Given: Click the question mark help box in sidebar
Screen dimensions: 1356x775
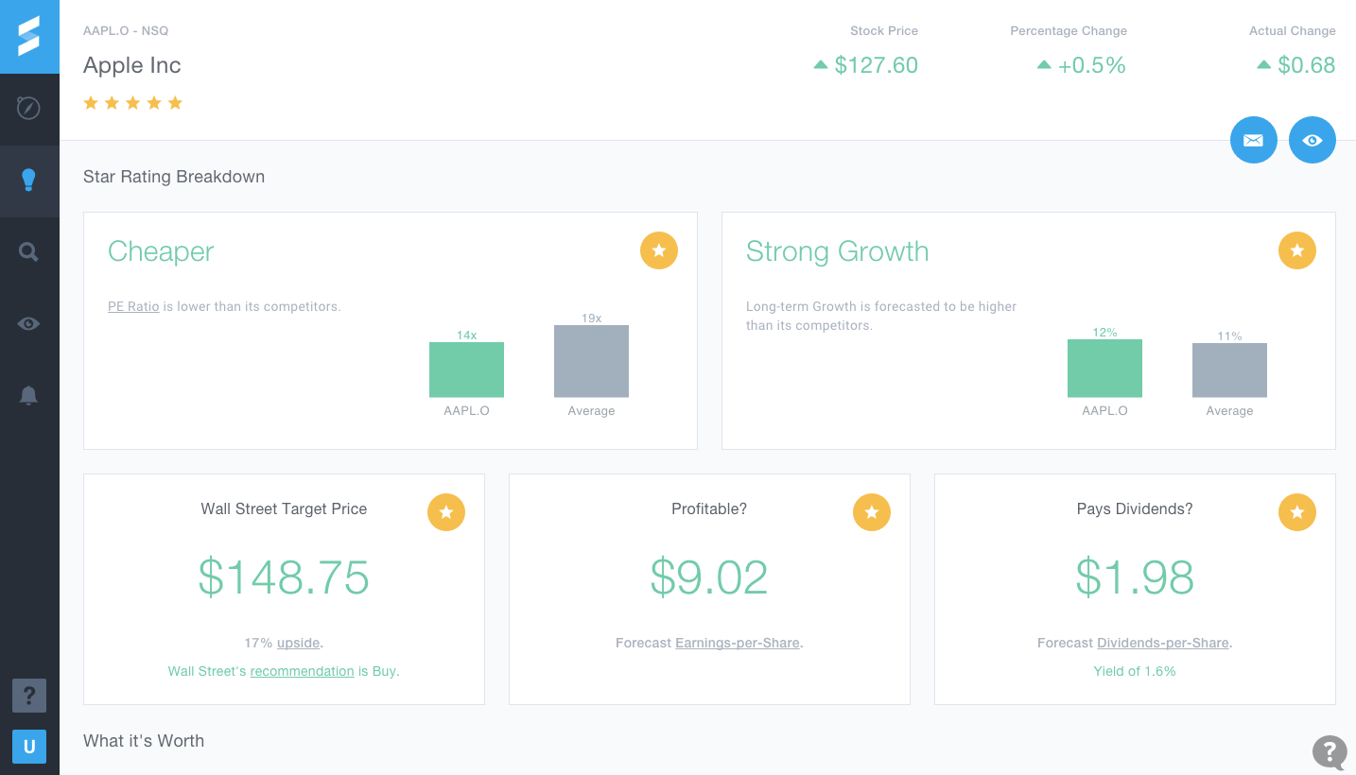Looking at the screenshot, I should tap(29, 697).
